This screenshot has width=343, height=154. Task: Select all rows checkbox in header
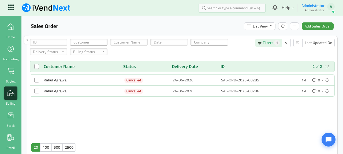click(37, 67)
